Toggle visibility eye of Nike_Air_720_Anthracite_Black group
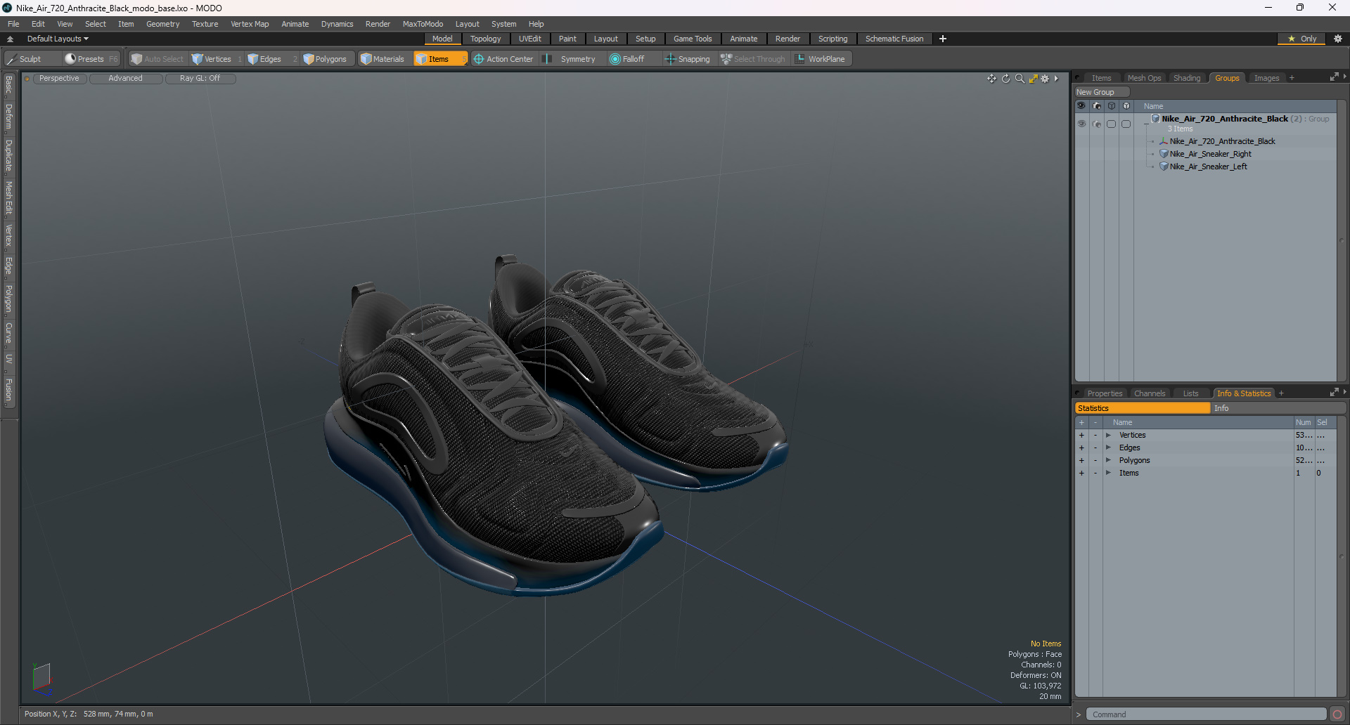1350x725 pixels. [1081, 124]
